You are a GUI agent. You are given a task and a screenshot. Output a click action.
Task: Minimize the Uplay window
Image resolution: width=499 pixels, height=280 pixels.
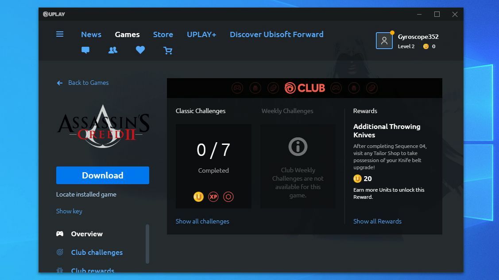(419, 14)
